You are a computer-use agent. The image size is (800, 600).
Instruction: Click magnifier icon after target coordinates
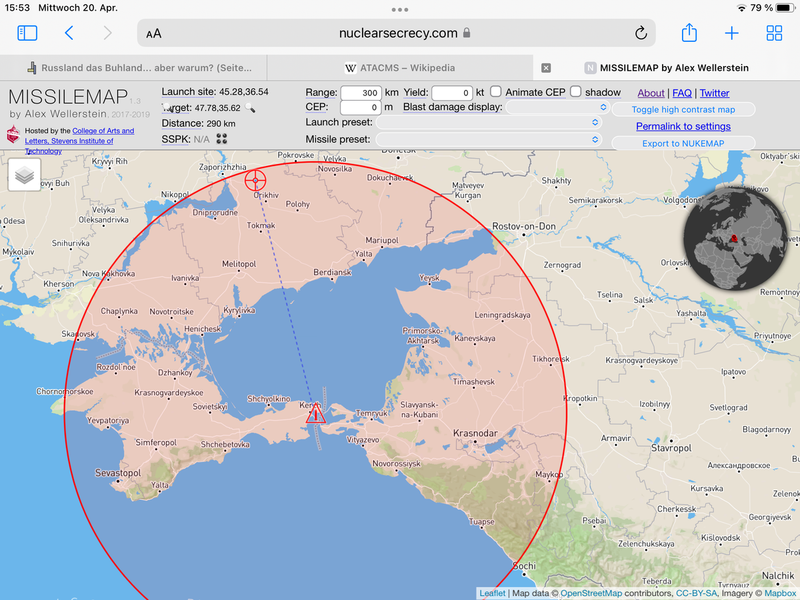pos(249,108)
